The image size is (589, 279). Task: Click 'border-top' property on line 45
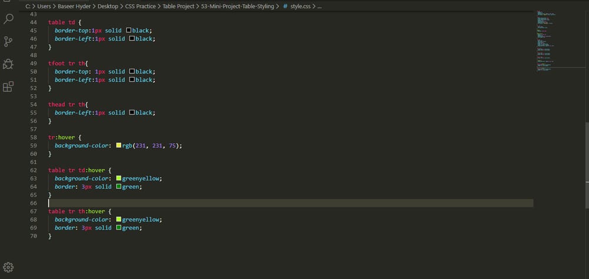tap(71, 31)
